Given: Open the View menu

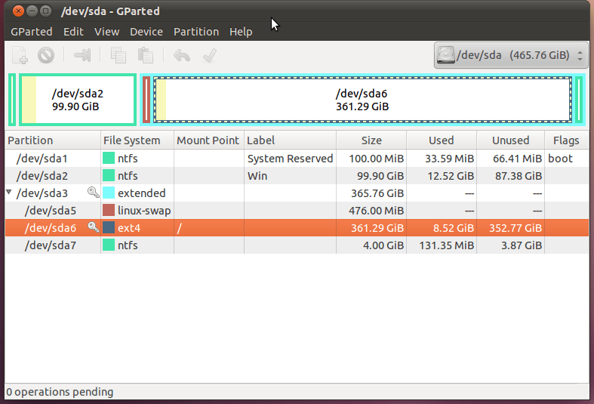Looking at the screenshot, I should coord(107,32).
